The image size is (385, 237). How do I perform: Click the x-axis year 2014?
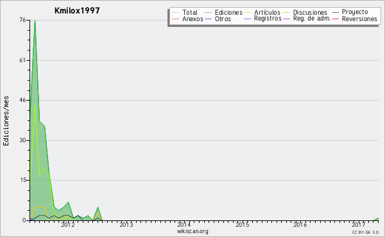click(x=184, y=224)
